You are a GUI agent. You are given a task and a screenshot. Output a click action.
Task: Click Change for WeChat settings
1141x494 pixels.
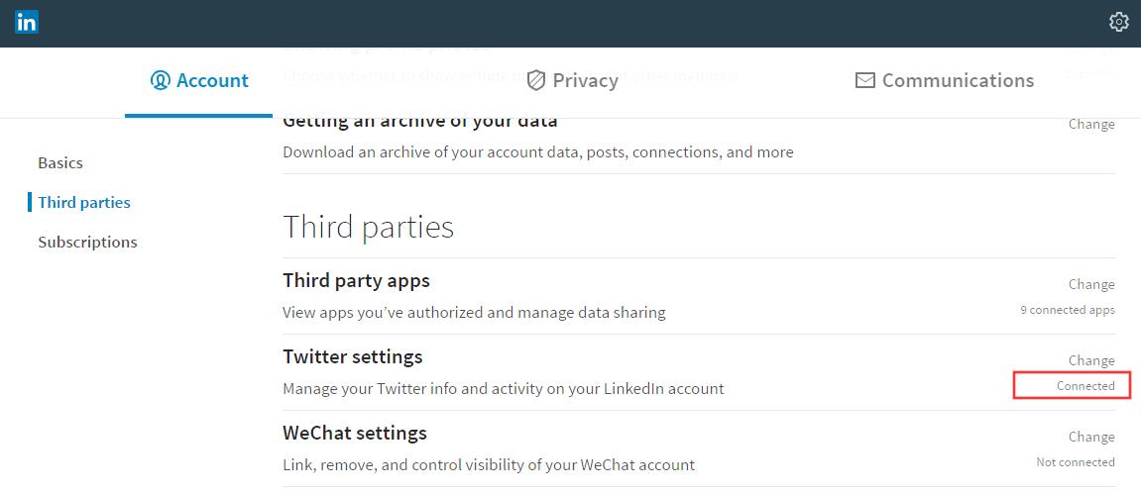click(1091, 438)
